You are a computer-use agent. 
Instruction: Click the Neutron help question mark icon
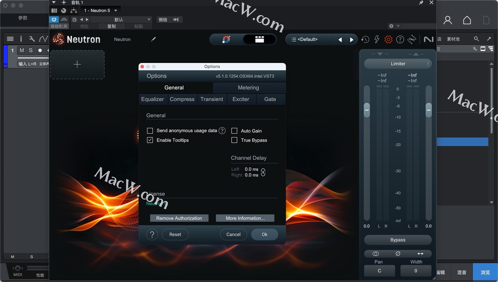pos(400,39)
